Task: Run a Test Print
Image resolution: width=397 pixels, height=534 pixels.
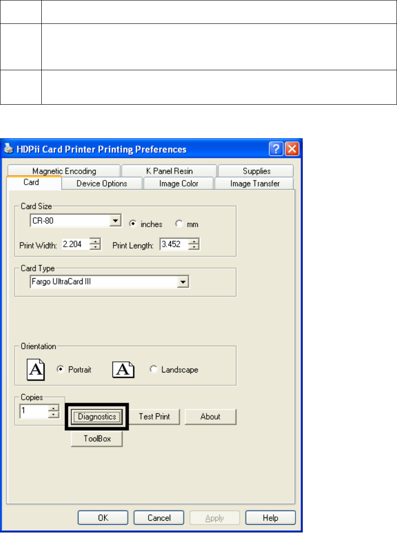Action: [x=154, y=416]
